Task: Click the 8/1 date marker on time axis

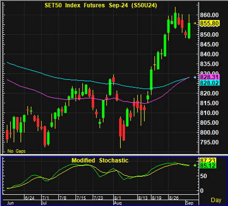Action: (118, 198)
